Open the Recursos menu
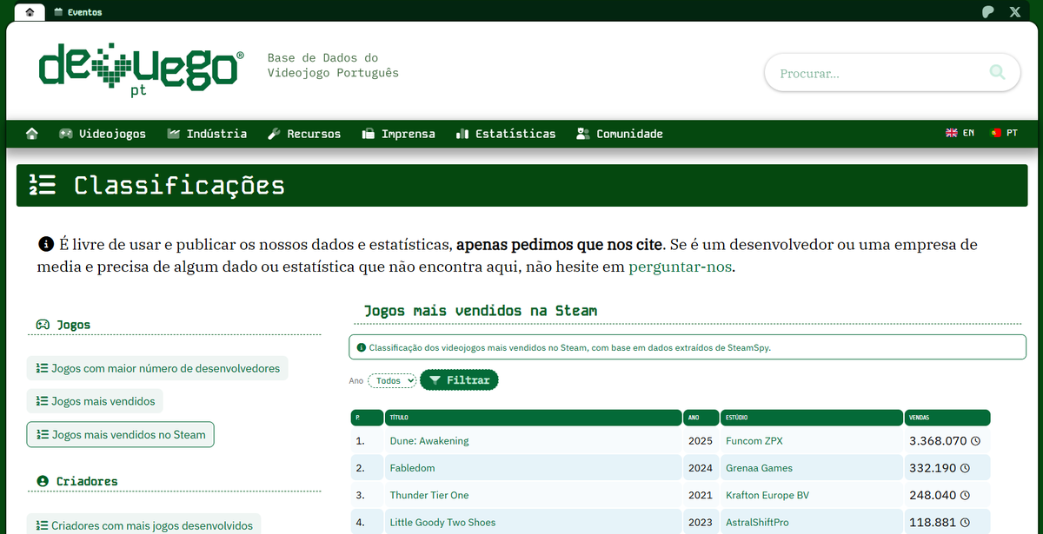 click(304, 134)
